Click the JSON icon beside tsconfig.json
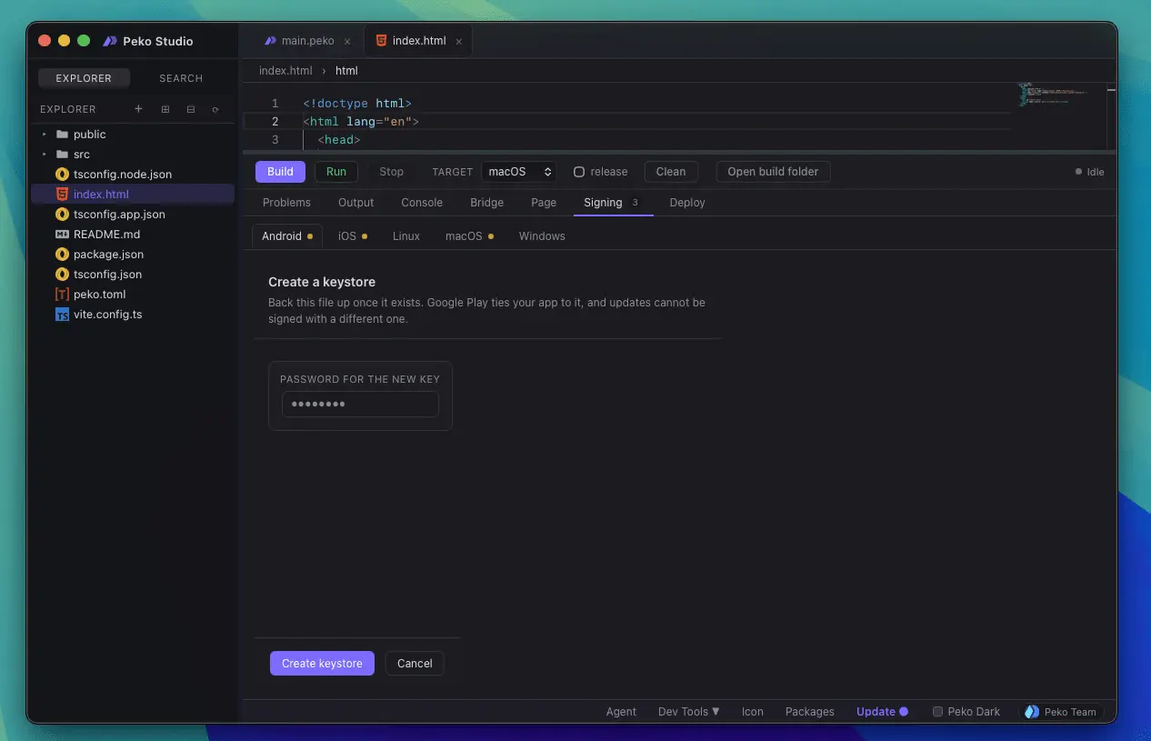 tap(62, 275)
